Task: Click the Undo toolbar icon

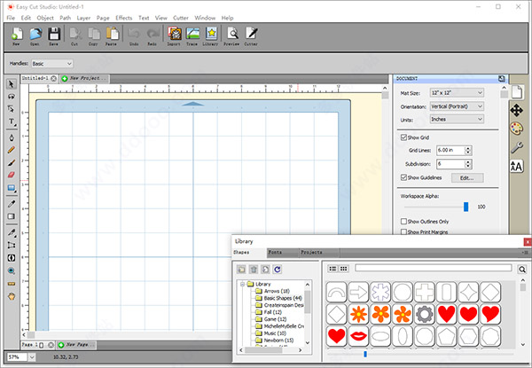Action: coord(134,36)
